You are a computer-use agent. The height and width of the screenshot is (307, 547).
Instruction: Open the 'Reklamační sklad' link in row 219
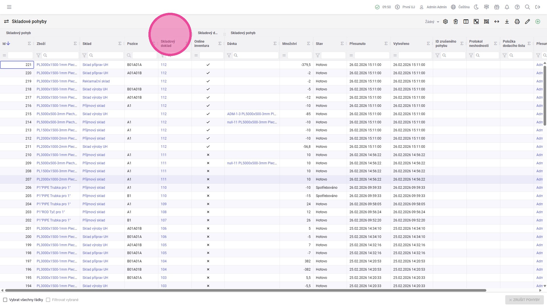pos(96,81)
